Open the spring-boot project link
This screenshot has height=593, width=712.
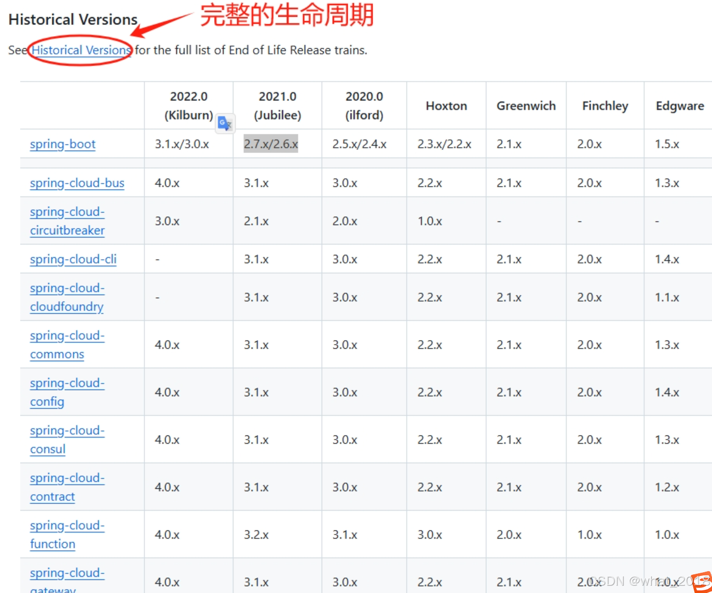point(62,144)
